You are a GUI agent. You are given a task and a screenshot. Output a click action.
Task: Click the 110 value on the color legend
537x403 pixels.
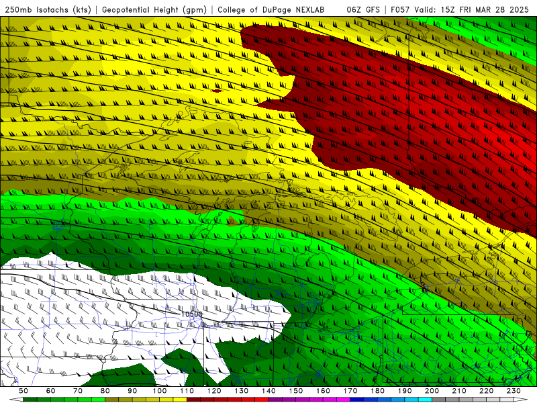coord(187,391)
